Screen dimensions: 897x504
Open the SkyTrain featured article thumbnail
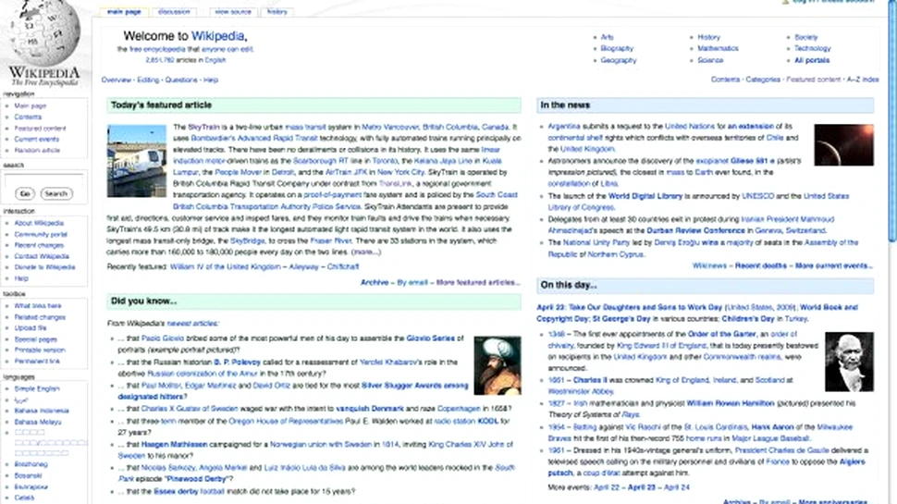pos(137,161)
